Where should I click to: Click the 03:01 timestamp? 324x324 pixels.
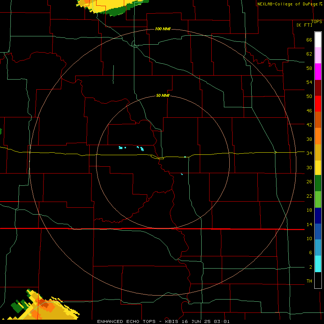(x=221, y=321)
